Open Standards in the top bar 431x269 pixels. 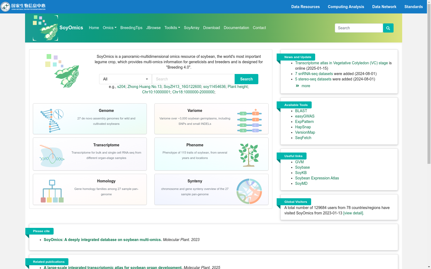[x=414, y=7]
